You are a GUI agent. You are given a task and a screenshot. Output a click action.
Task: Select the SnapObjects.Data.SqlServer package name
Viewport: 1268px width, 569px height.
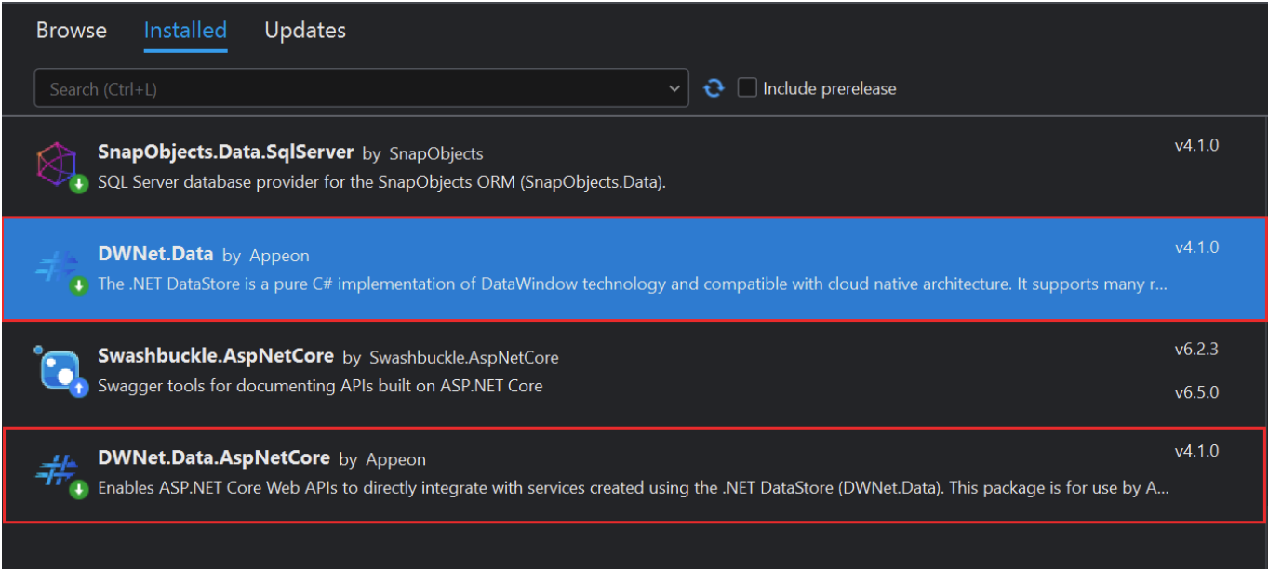[x=225, y=152]
